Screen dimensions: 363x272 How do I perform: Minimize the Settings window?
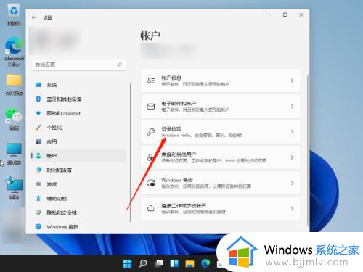(269, 15)
